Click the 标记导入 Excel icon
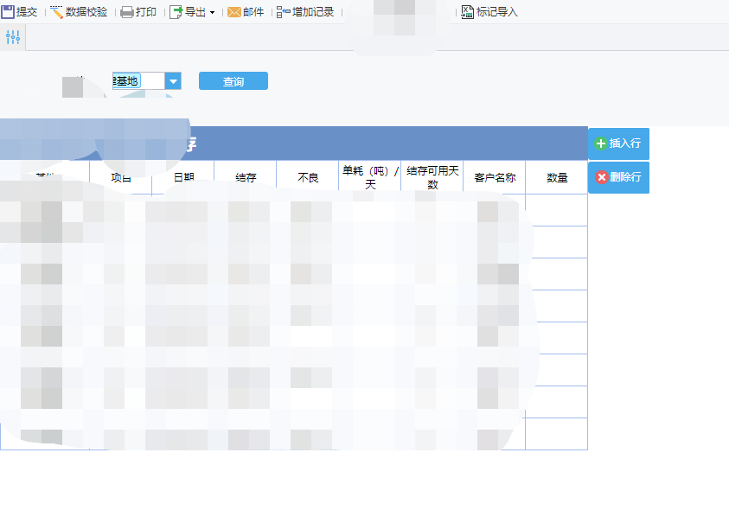This screenshot has width=729, height=510. point(467,12)
